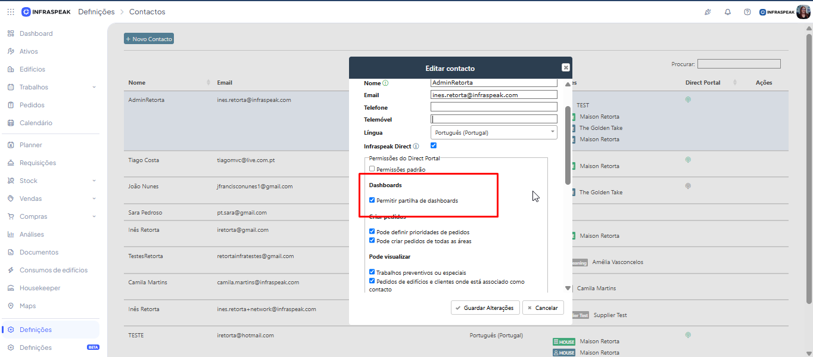Open Planner in sidebar
813x357 pixels.
31,145
